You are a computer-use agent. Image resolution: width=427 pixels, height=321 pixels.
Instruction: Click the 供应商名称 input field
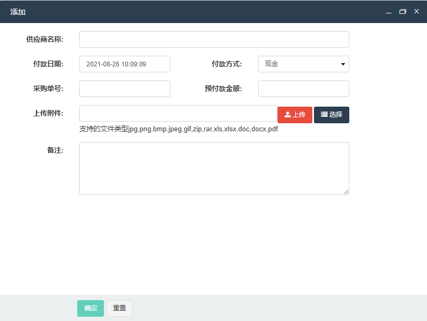tap(214, 40)
